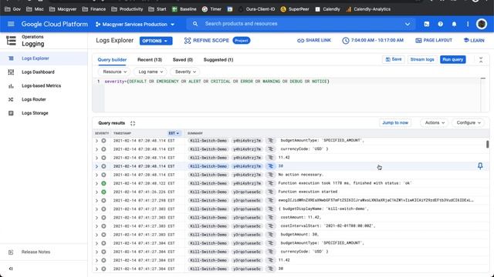Open the time range selector 7:04:00 AM
The image size is (494, 277).
coord(373,40)
